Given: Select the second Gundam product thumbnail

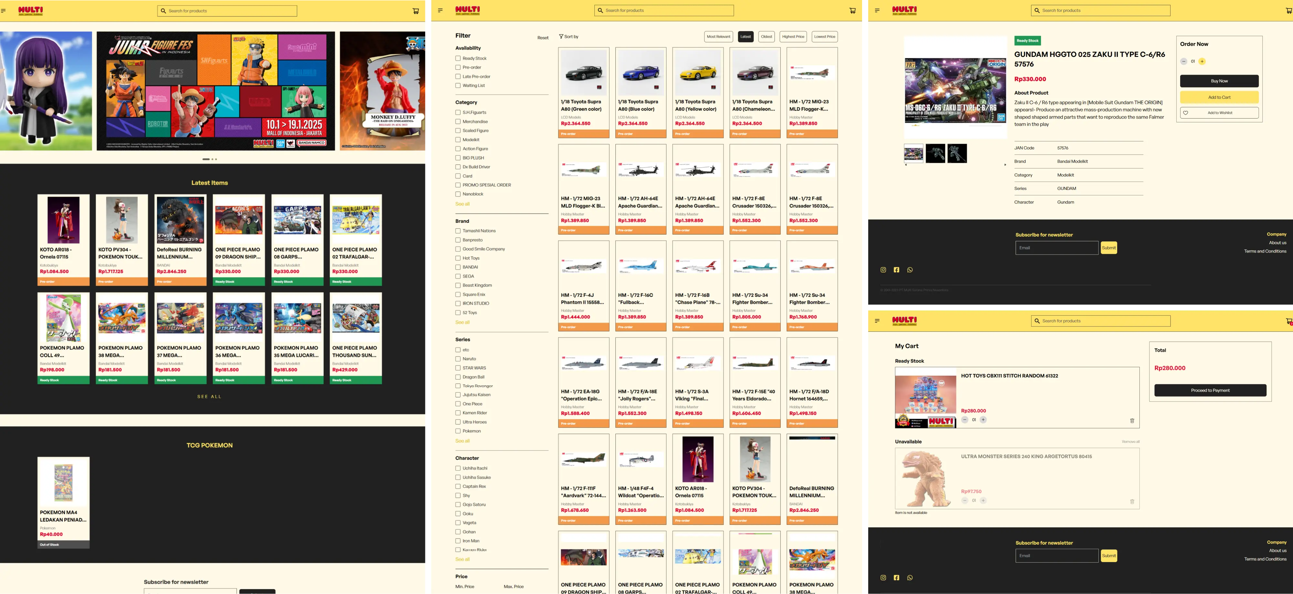Looking at the screenshot, I should (x=935, y=153).
